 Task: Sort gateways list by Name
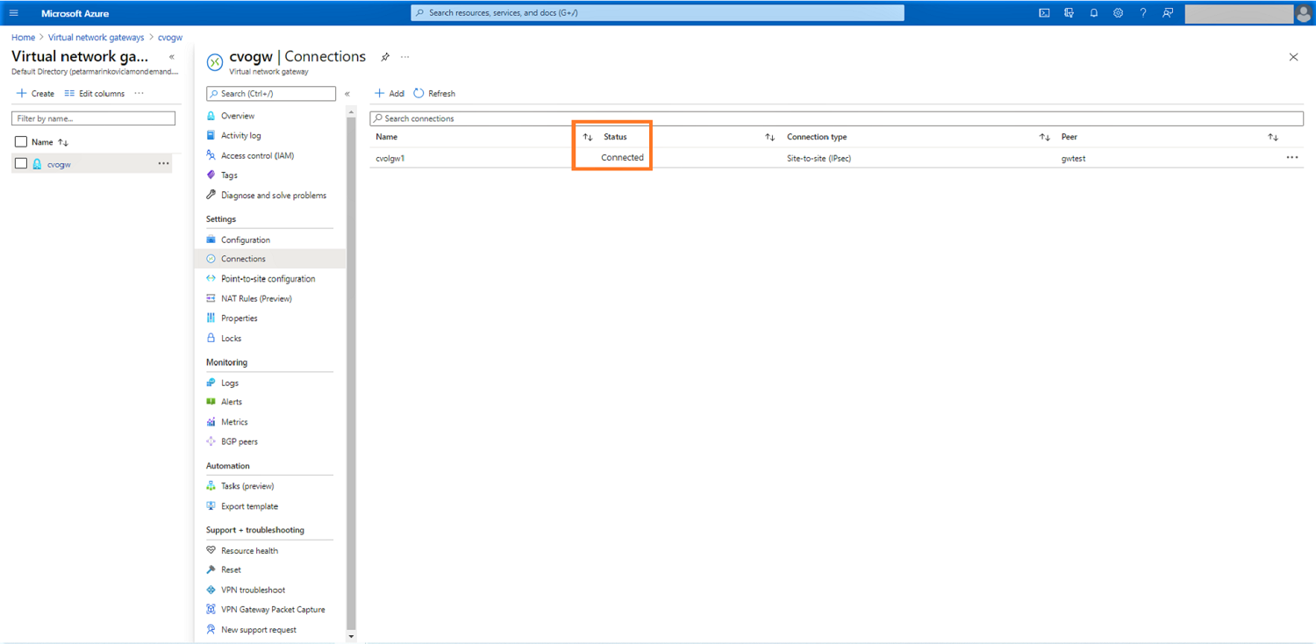point(63,142)
